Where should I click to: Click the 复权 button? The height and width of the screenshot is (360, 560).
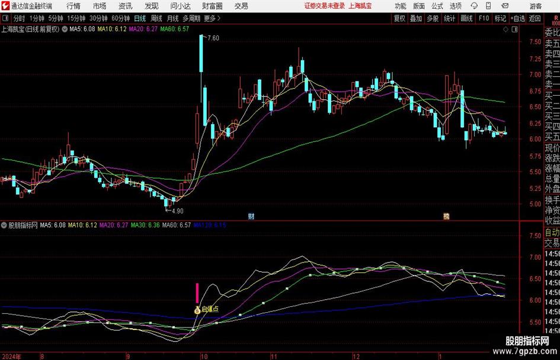[x=399, y=18]
